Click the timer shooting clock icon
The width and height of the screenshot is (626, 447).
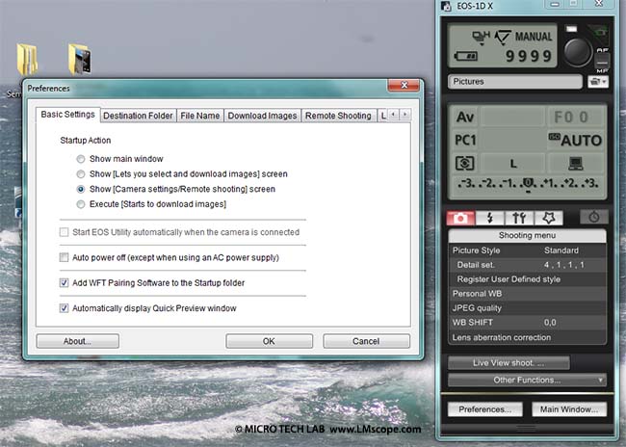coord(594,218)
